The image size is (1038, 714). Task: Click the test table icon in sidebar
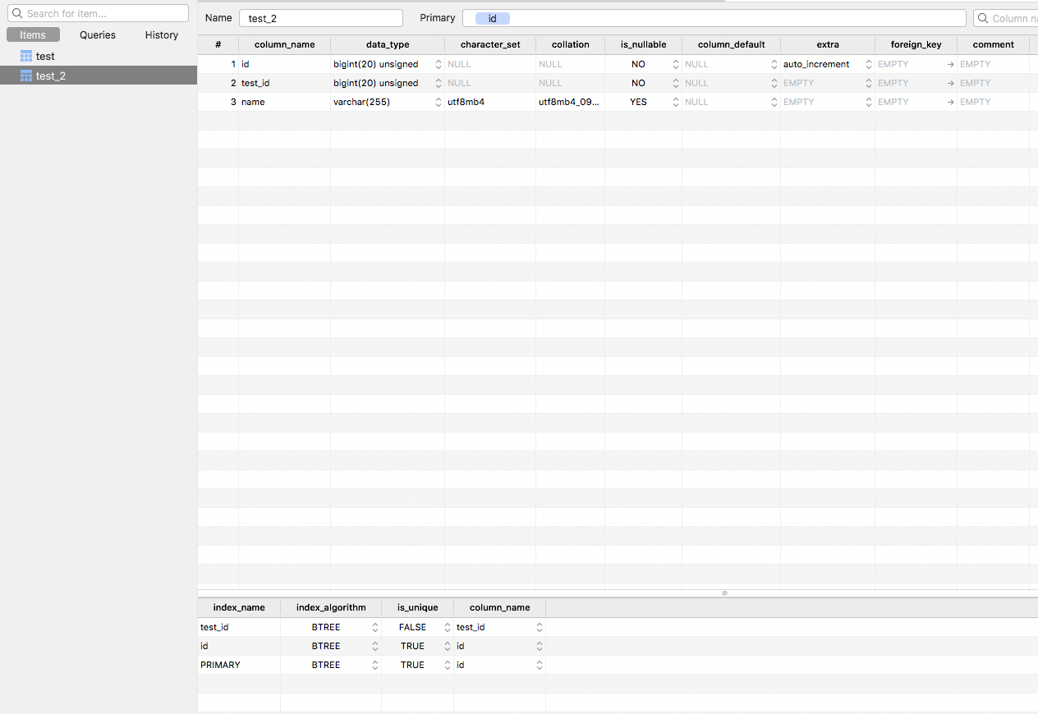[x=27, y=56]
